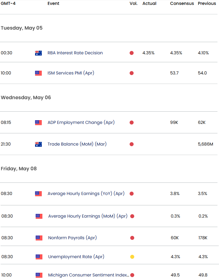Viewport: 219px width, 278px height.
Task: Click the US flag next to ISM Services PMI
Action: point(38,73)
